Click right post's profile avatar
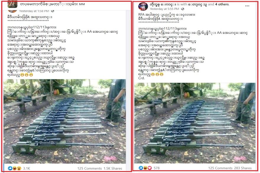Image resolution: width=260 pixels, height=173 pixels. point(143,6)
